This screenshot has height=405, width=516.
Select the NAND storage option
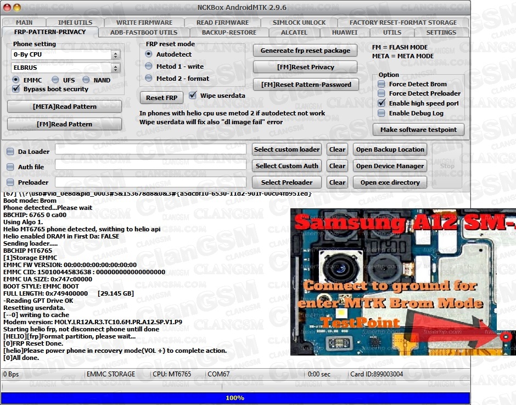pyautogui.click(x=88, y=80)
